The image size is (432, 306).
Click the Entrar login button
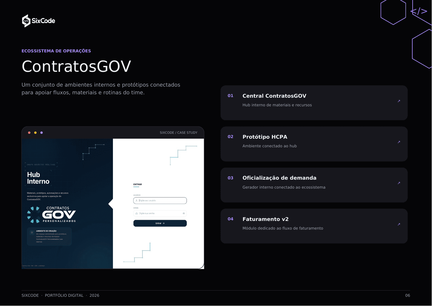pos(160,223)
